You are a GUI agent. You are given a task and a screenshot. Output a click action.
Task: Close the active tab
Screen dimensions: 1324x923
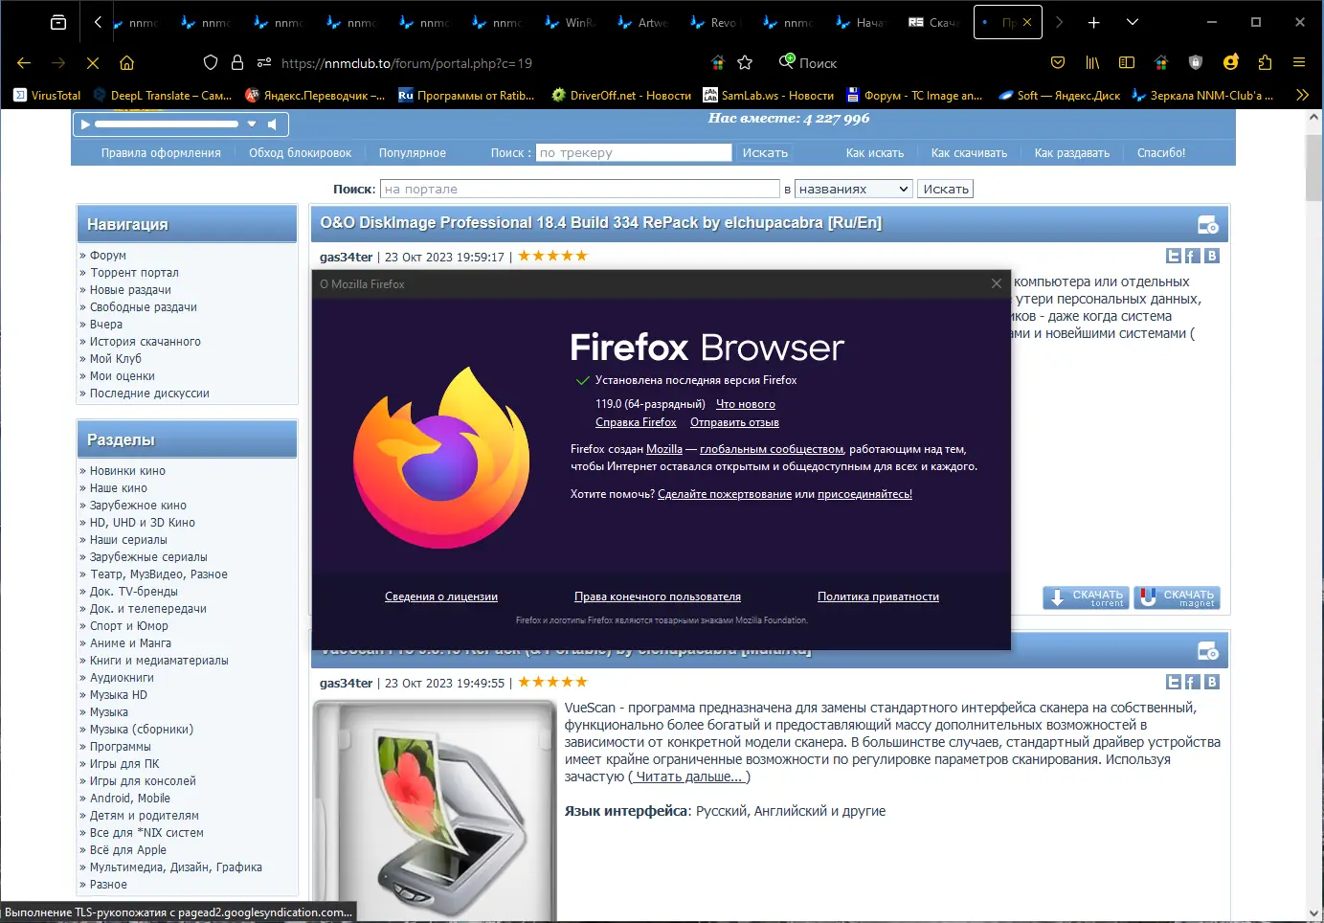(x=1027, y=22)
